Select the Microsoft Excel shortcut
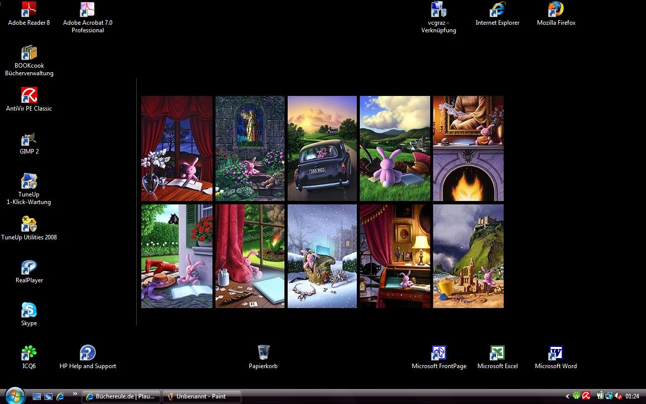646x404 pixels. tap(497, 353)
